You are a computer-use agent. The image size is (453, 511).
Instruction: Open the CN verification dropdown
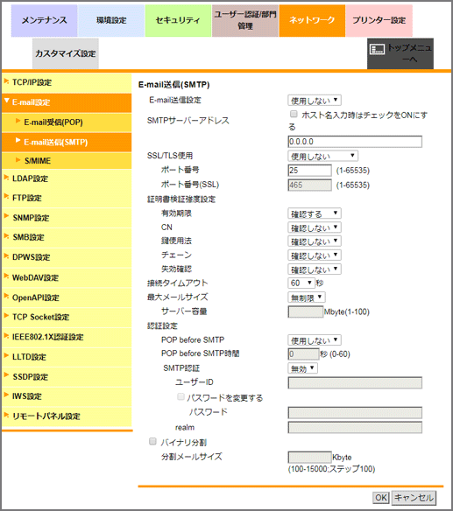[315, 227]
